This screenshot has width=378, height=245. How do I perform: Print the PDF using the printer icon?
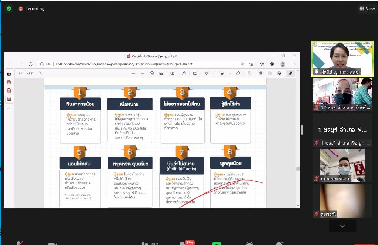[x=261, y=73]
